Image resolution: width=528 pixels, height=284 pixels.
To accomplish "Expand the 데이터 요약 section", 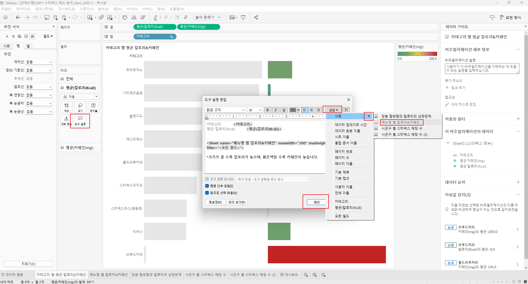I will pos(518,182).
